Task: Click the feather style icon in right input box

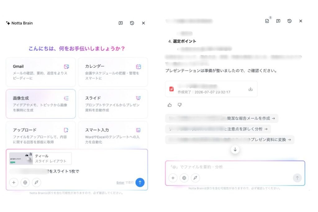Action: tap(195, 178)
